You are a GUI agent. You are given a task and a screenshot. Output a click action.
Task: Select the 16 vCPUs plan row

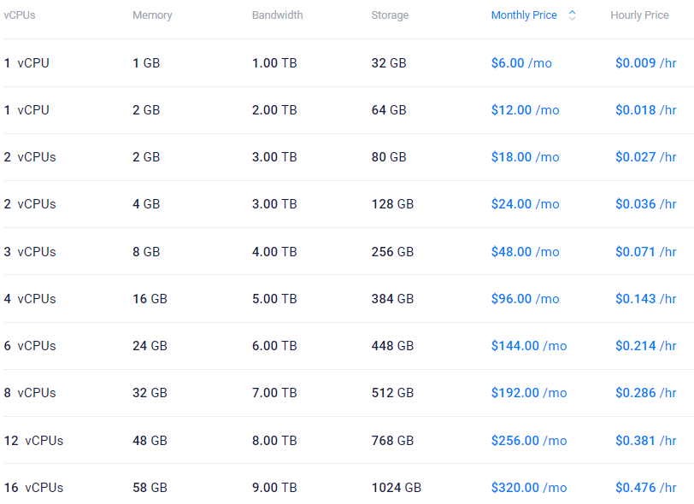(x=33, y=488)
